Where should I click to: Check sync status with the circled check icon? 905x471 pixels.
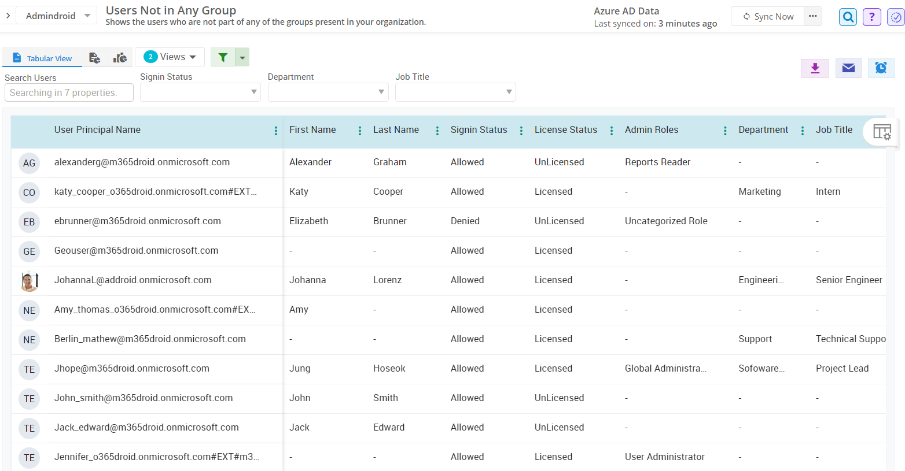(x=895, y=17)
